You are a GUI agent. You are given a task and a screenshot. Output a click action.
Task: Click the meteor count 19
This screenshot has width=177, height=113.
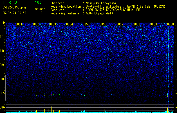click(x=41, y=13)
